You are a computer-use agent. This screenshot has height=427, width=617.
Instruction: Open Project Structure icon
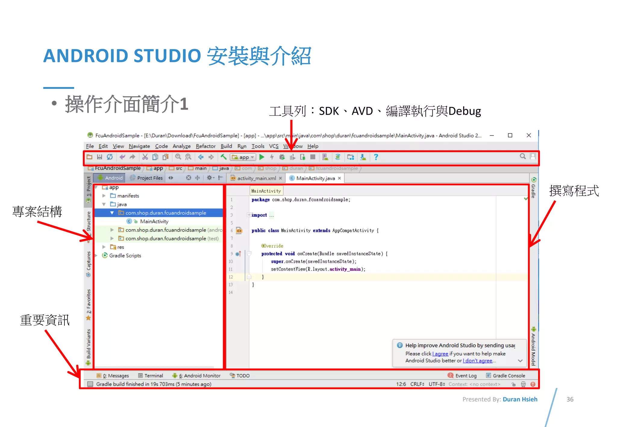click(x=350, y=157)
